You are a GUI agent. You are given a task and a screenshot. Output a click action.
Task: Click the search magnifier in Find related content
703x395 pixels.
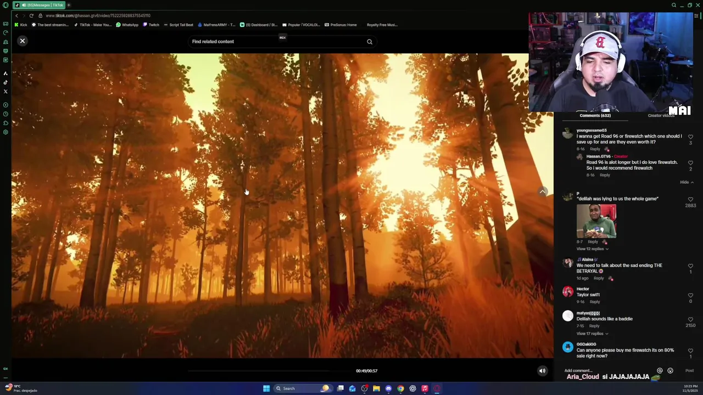(x=370, y=42)
